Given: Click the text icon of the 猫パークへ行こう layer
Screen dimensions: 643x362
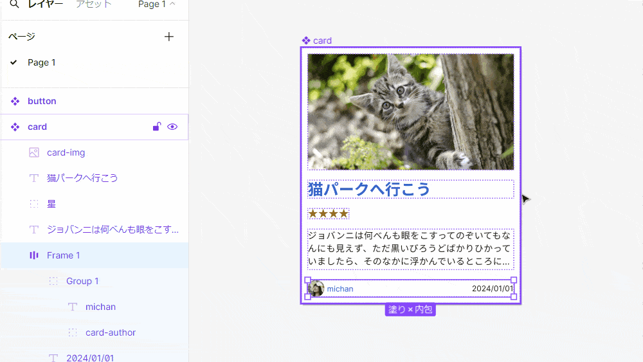Looking at the screenshot, I should 34,178.
